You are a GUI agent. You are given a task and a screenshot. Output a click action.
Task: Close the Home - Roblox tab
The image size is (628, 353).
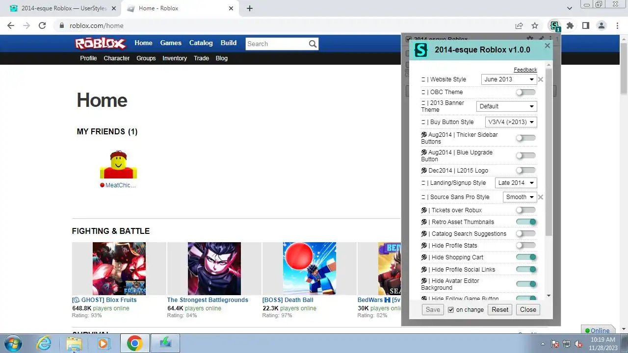tap(231, 8)
